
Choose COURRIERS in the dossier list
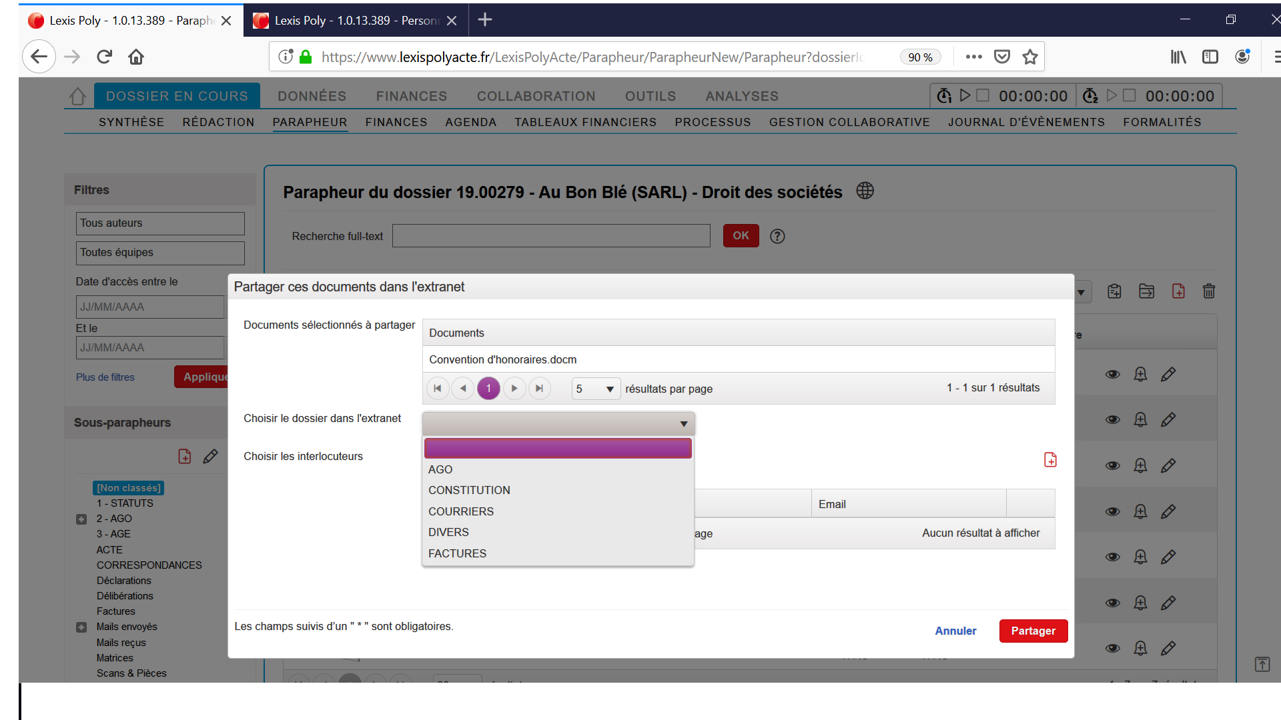coord(558,512)
